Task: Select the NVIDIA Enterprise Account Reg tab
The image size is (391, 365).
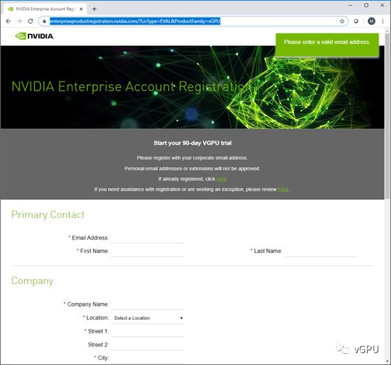Action: [x=45, y=9]
